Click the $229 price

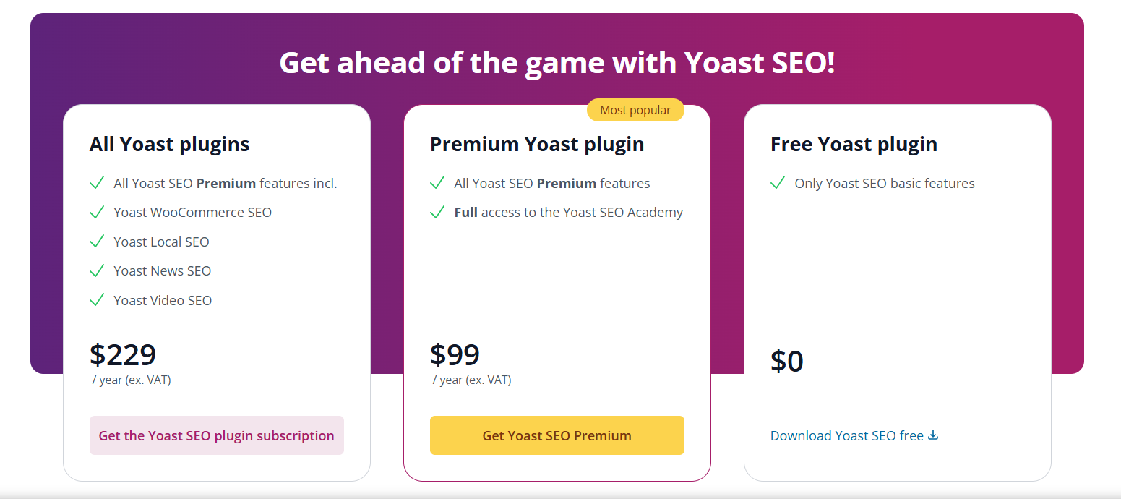(x=123, y=354)
